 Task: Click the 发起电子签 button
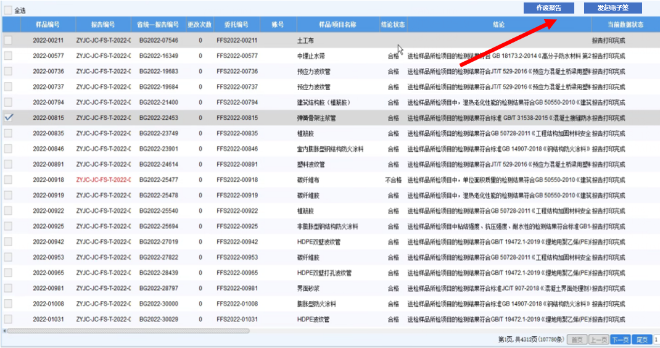coord(613,8)
